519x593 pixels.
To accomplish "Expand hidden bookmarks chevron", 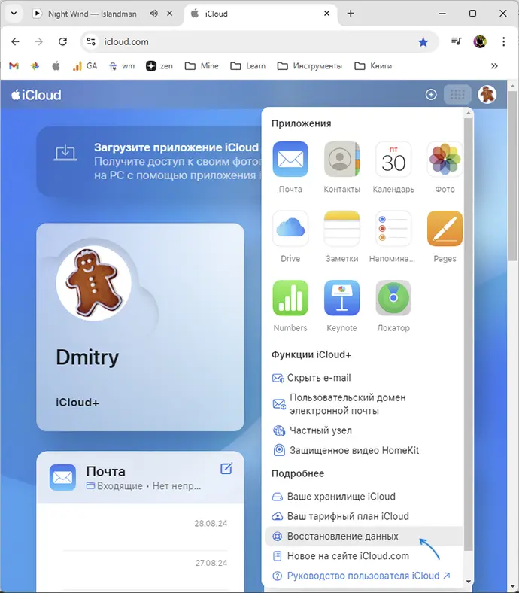I will pyautogui.click(x=494, y=66).
